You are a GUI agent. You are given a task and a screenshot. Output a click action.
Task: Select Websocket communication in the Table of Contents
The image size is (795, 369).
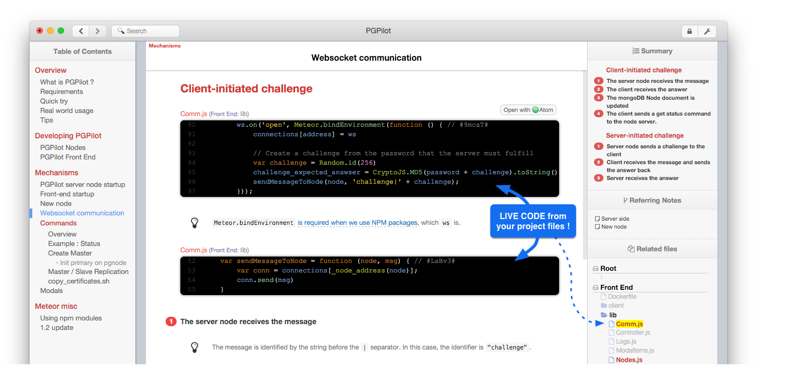tap(82, 213)
